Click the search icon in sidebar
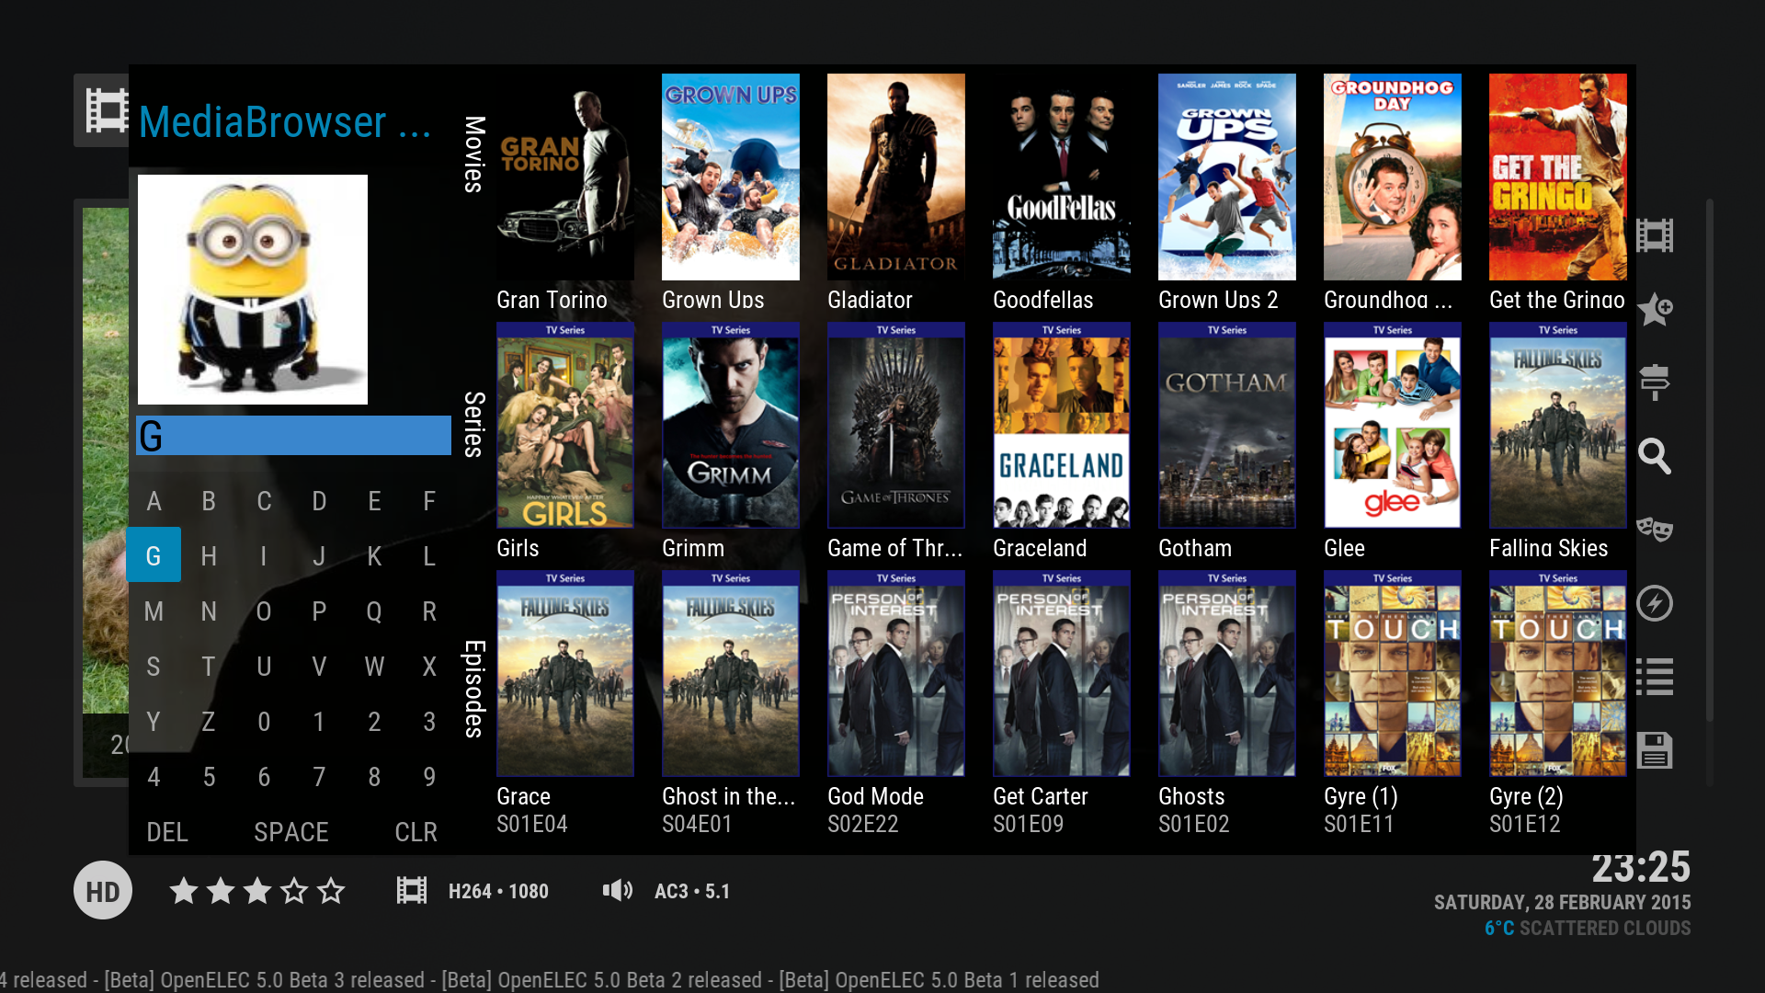Viewport: 1765px width, 993px height. (1654, 453)
